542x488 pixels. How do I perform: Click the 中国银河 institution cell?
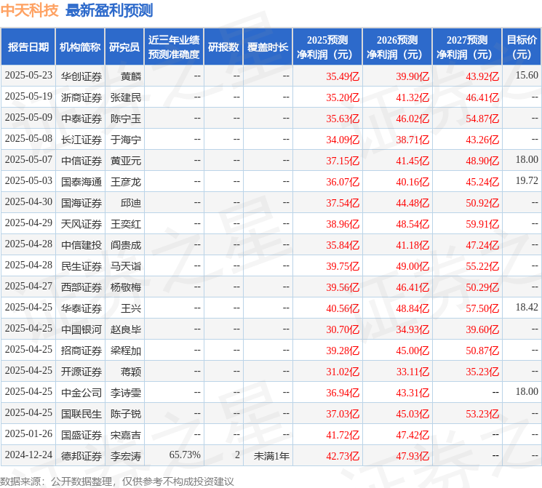tap(81, 329)
